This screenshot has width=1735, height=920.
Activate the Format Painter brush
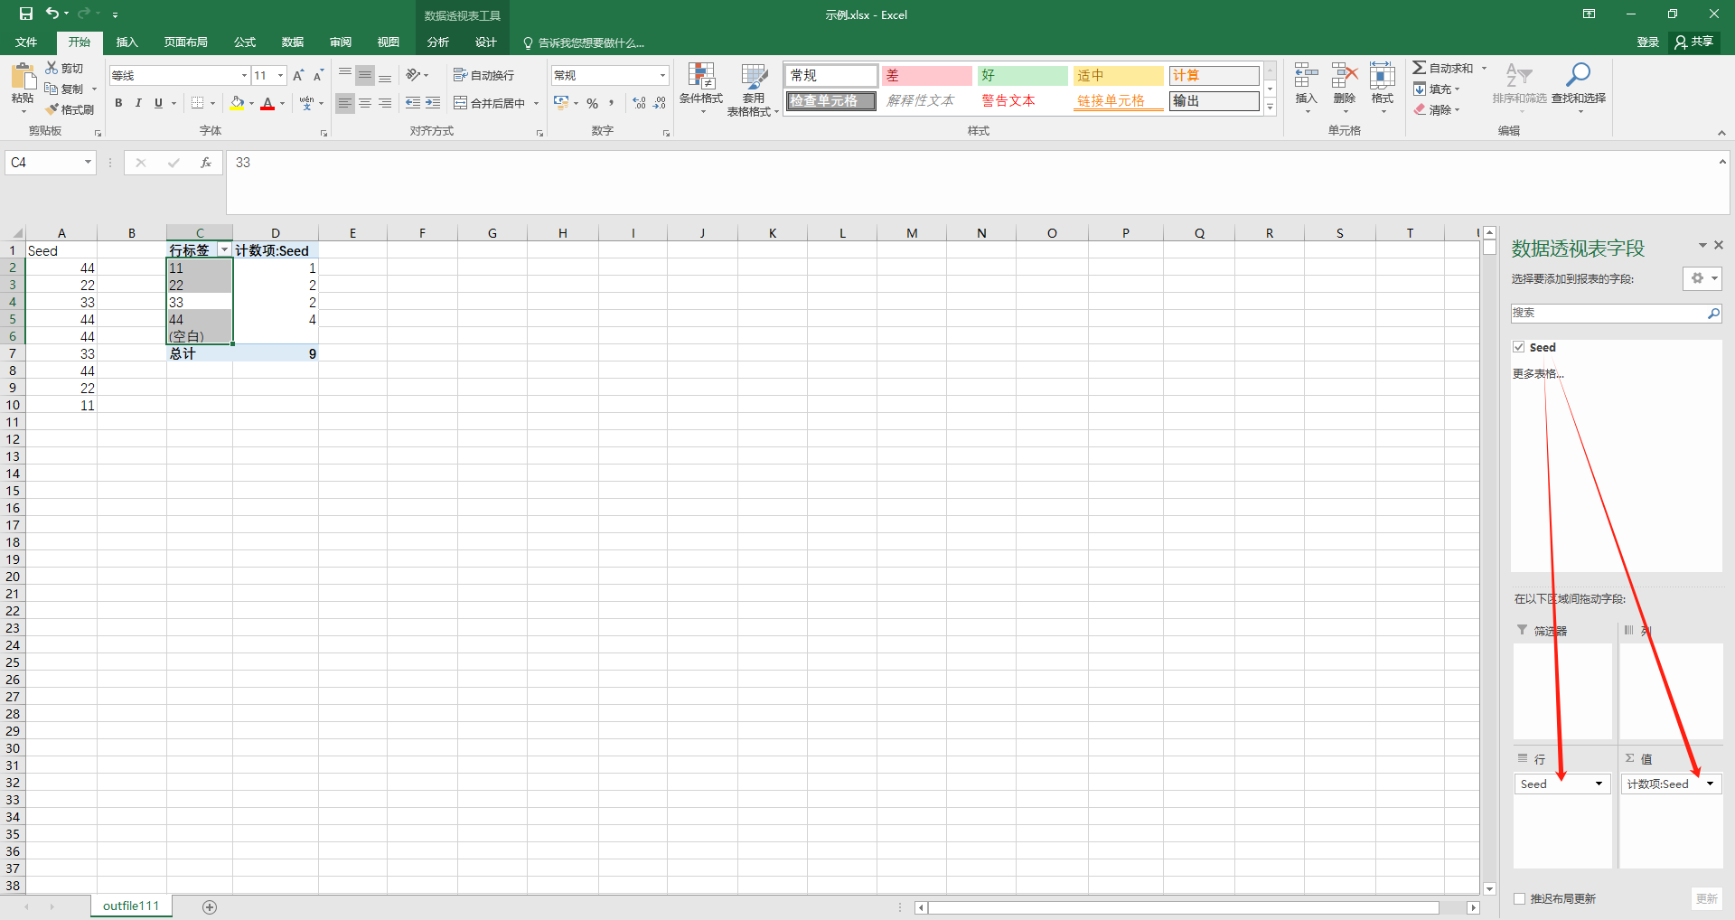[70, 109]
